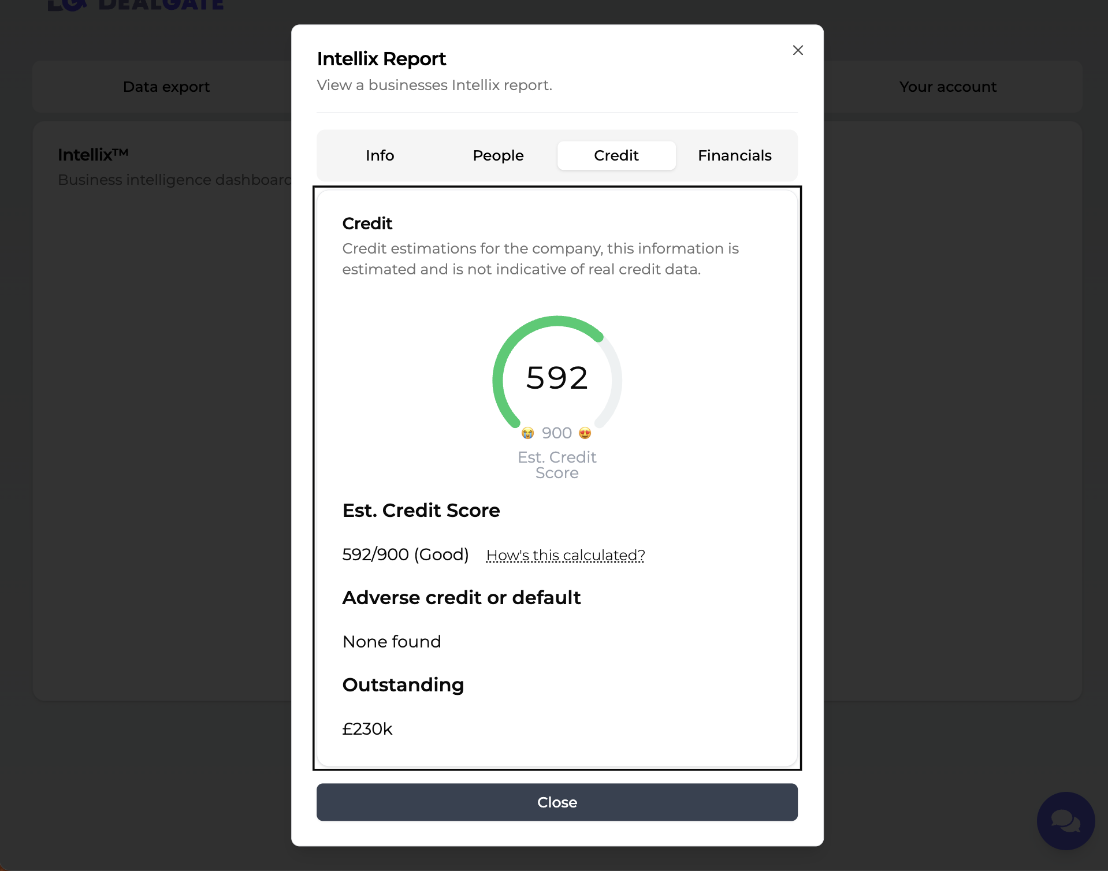This screenshot has width=1108, height=871.
Task: Switch to the Info tab
Action: [x=380, y=155]
